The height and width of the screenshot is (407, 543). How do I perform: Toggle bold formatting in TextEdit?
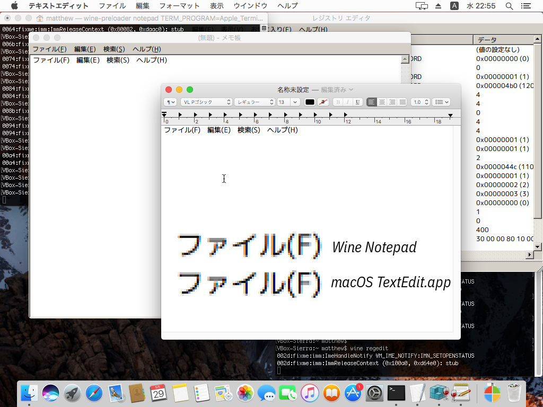click(x=338, y=102)
